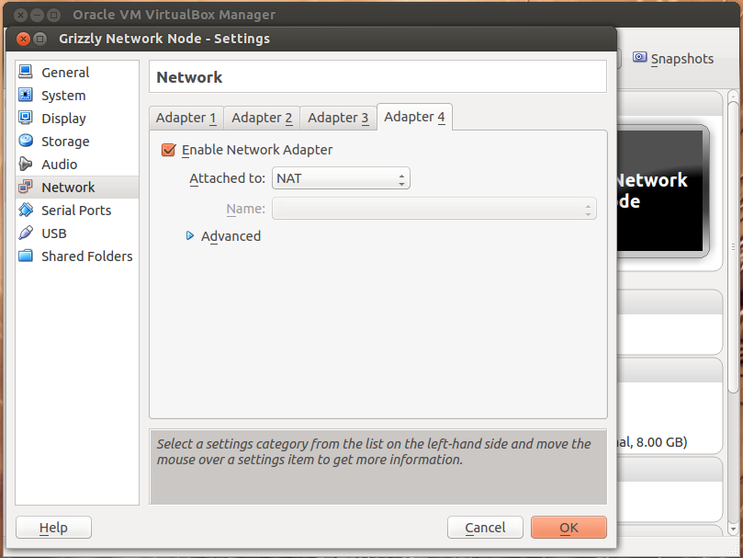The height and width of the screenshot is (558, 743).
Task: Open the Attached to NAT dropdown
Action: click(x=341, y=178)
